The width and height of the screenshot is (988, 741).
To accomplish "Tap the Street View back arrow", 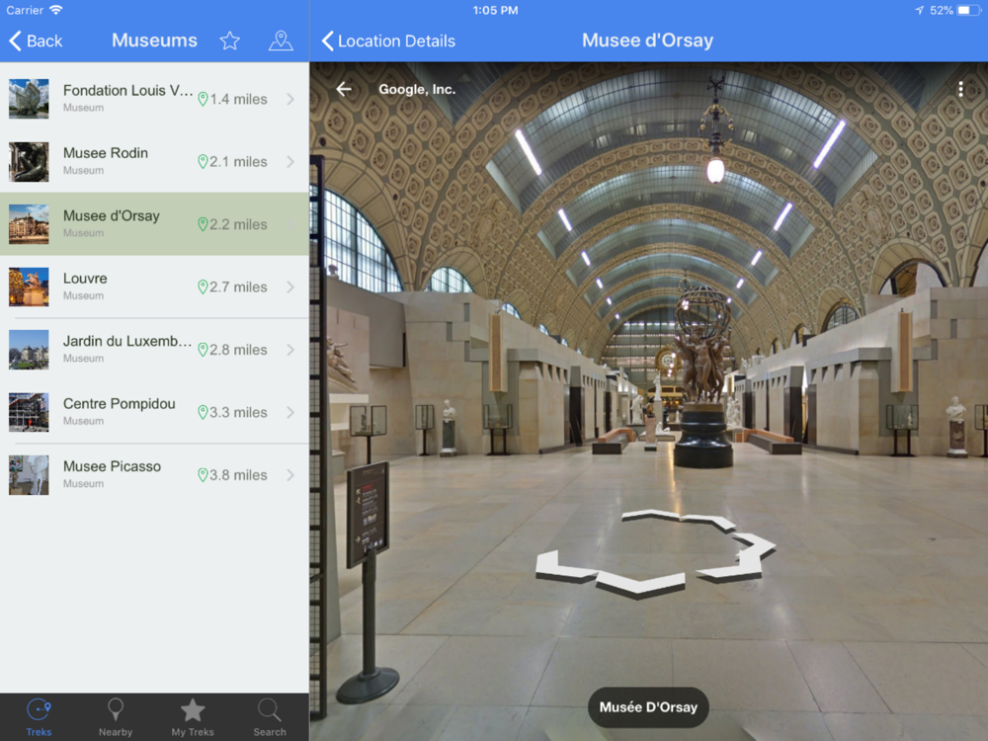I will [344, 90].
